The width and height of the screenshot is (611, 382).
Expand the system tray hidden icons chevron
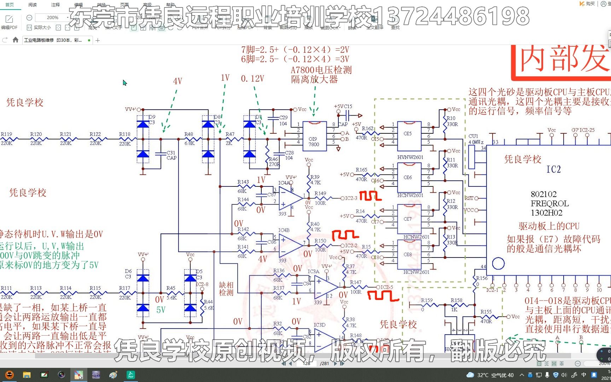tap(522, 375)
